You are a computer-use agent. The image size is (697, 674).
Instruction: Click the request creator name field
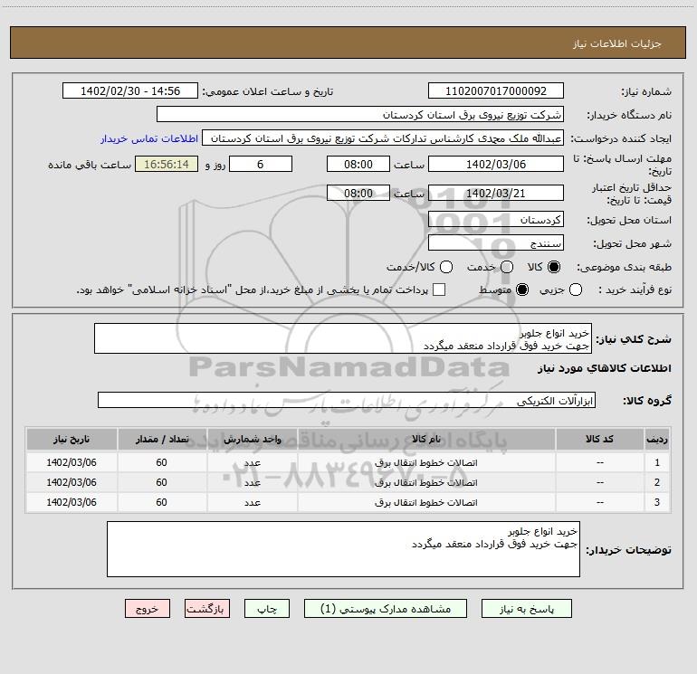(x=383, y=138)
